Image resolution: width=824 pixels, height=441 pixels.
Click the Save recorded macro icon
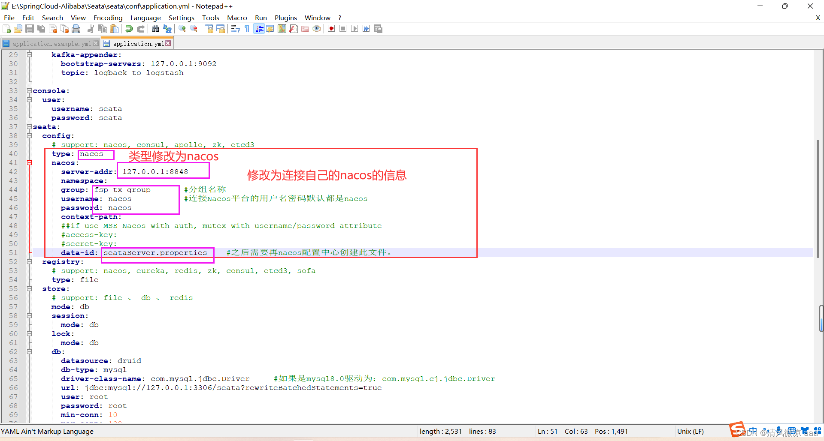378,29
